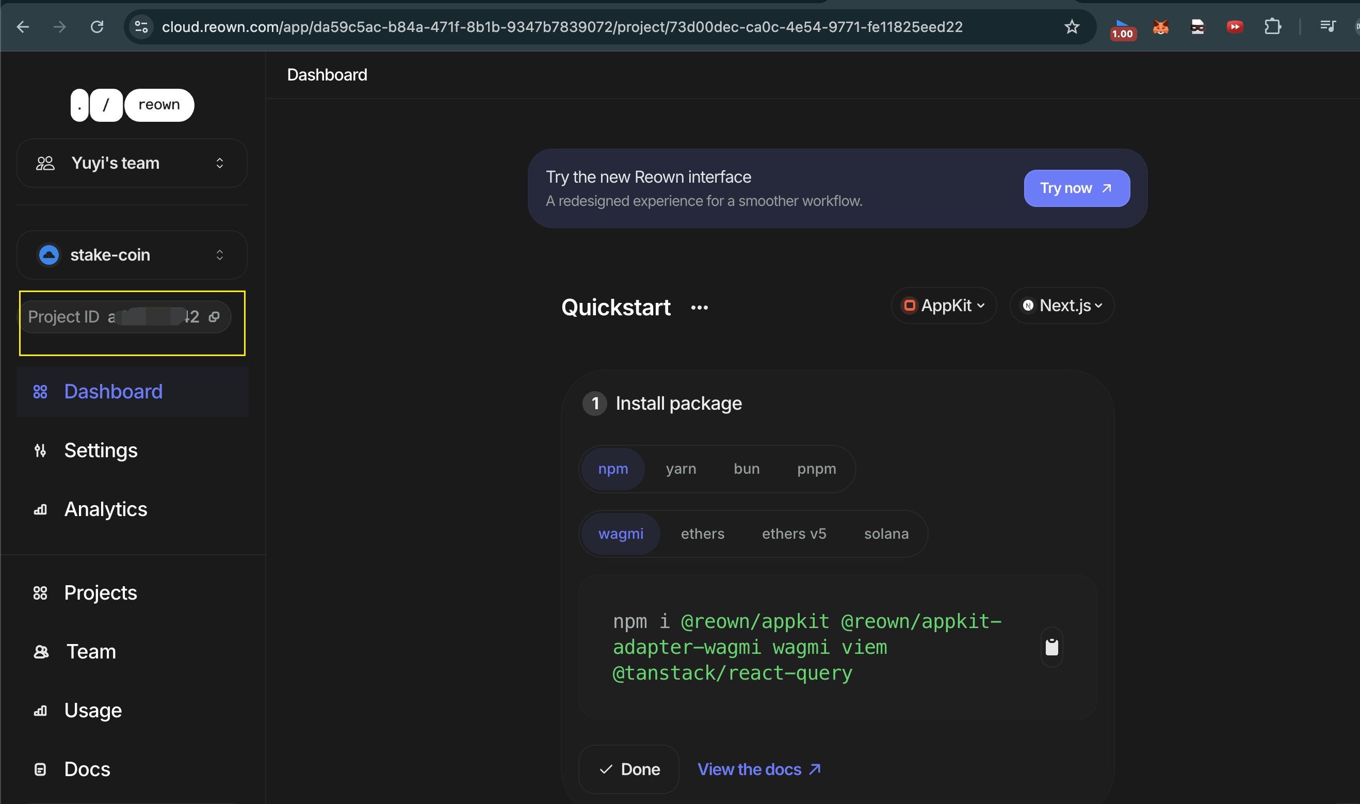The height and width of the screenshot is (804, 1360).
Task: Click the Dashboard page heading
Action: [x=327, y=75]
